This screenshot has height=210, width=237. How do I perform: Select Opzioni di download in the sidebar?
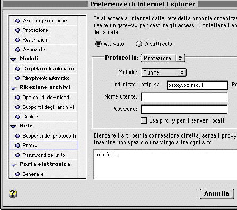click(44, 98)
